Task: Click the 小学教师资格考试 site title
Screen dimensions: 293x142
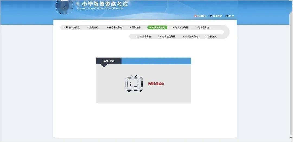Action: 105,4
